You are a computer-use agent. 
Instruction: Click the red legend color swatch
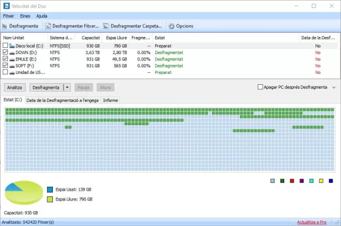[292, 180]
